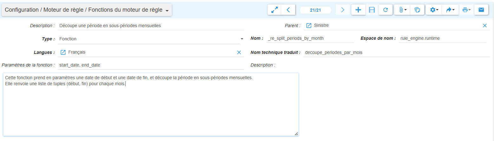This screenshot has width=494, height=141.
Task: Clear the Parent field value
Action: point(484,26)
